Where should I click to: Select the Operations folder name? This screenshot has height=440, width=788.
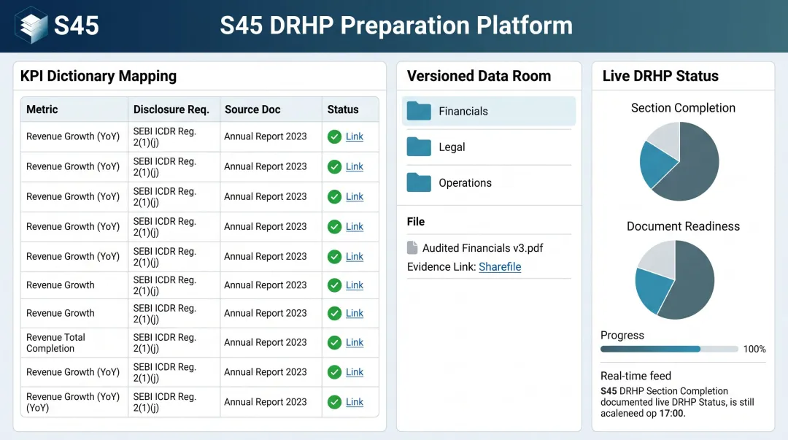click(x=465, y=182)
